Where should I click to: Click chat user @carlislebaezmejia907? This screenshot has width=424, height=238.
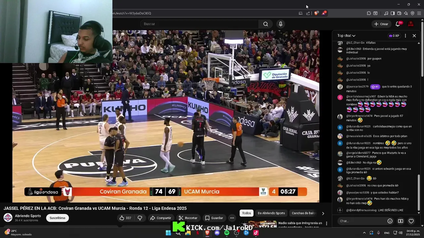click(361, 97)
